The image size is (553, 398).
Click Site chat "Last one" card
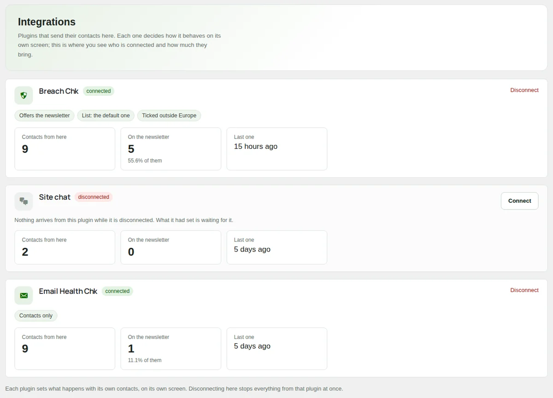click(277, 247)
